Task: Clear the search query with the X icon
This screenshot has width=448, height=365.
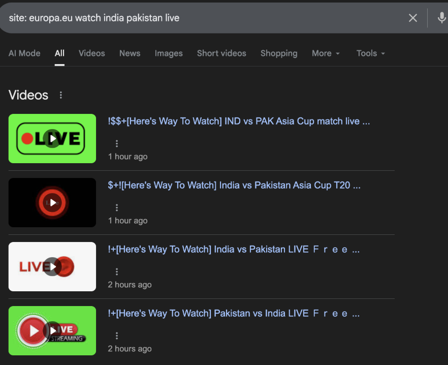Action: (412, 18)
